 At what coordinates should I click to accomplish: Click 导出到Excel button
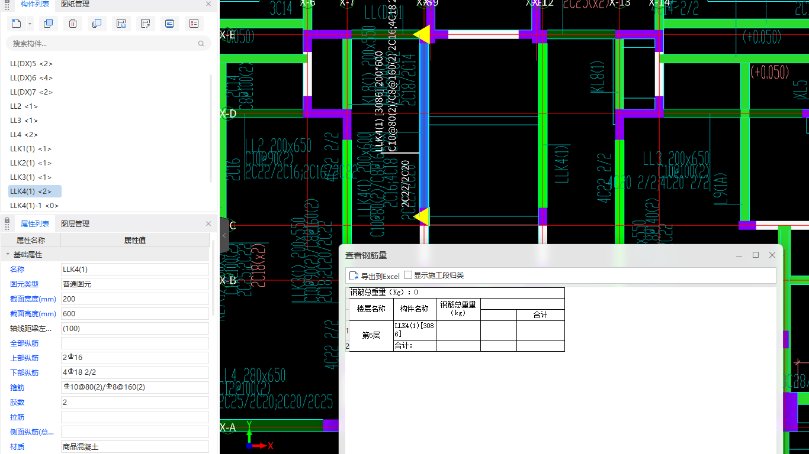point(374,275)
